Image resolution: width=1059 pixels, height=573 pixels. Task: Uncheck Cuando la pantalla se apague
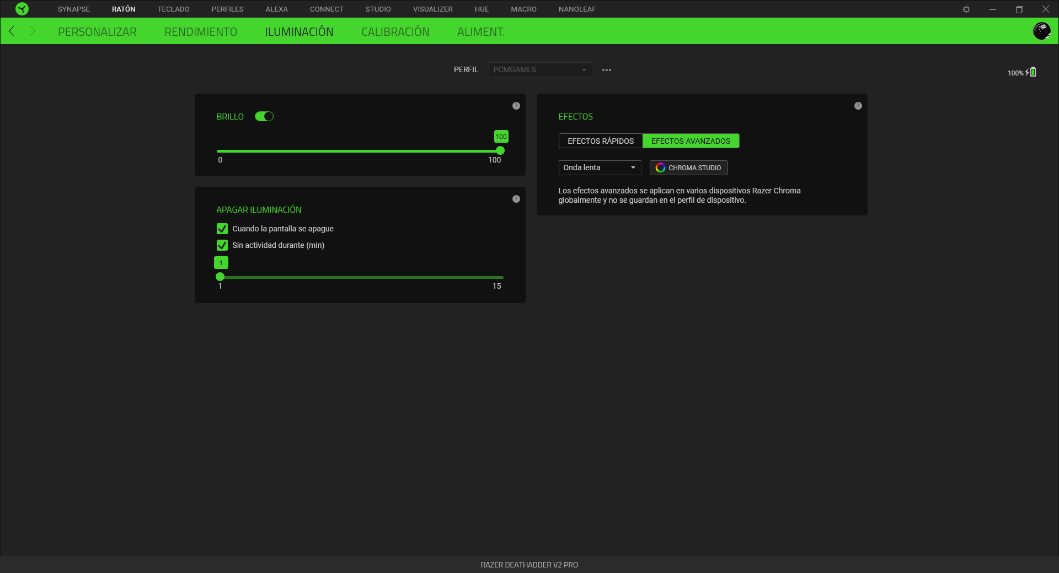(x=222, y=229)
